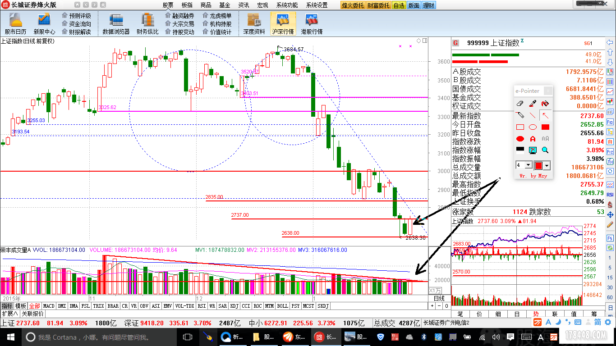Image resolution: width=616 pixels, height=346 pixels.
Task: Select filled rectangle tool in e-Pointer
Action: [545, 127]
